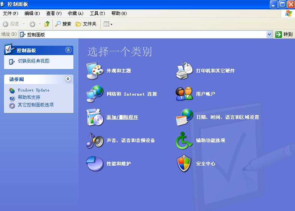
Task: Click the 日期、时间、语言和区域设置 text link
Action: [228, 117]
